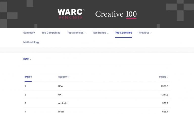Sort table by Points column
Viewport: 194px width, 114px height.
(164, 77)
